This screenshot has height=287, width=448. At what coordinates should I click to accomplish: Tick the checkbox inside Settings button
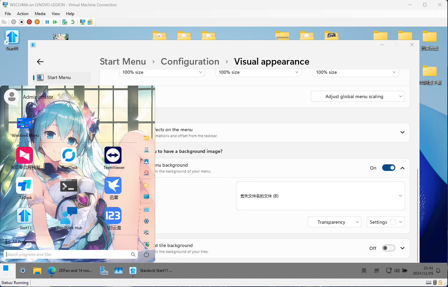(x=393, y=222)
